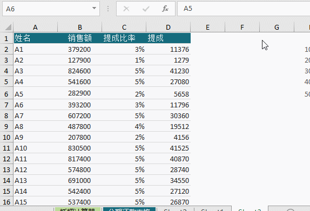Select sales cell 379200
The width and height of the screenshot is (310, 211).
[80, 49]
